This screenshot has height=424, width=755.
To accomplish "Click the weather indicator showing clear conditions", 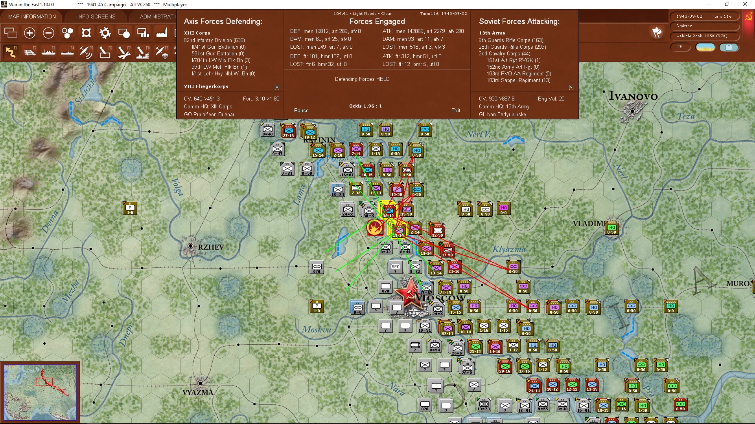I will click(x=705, y=47).
